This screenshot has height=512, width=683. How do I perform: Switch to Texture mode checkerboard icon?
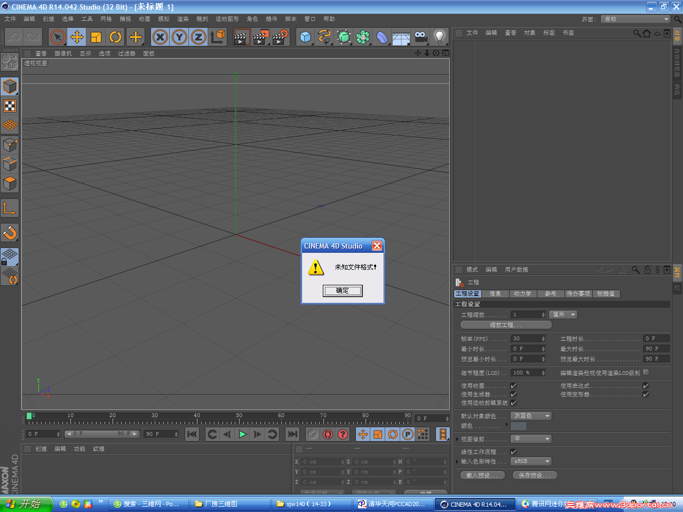pyautogui.click(x=10, y=106)
